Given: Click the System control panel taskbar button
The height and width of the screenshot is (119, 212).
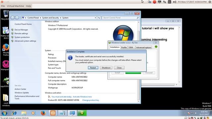Looking at the screenshot, I should (x=72, y=113).
